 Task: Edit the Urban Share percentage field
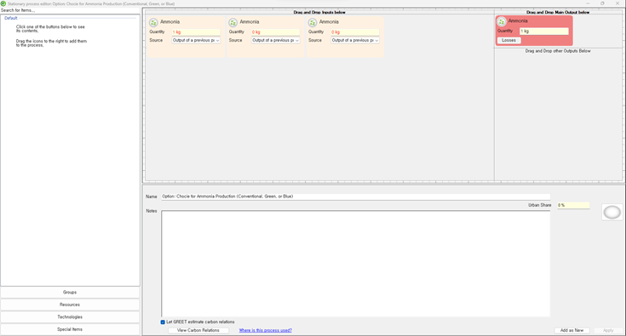click(x=573, y=205)
